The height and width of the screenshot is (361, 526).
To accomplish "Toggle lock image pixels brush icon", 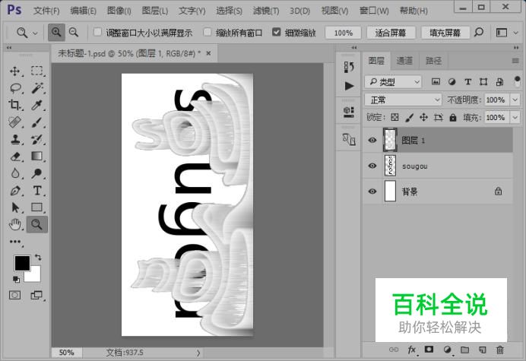I will click(409, 117).
